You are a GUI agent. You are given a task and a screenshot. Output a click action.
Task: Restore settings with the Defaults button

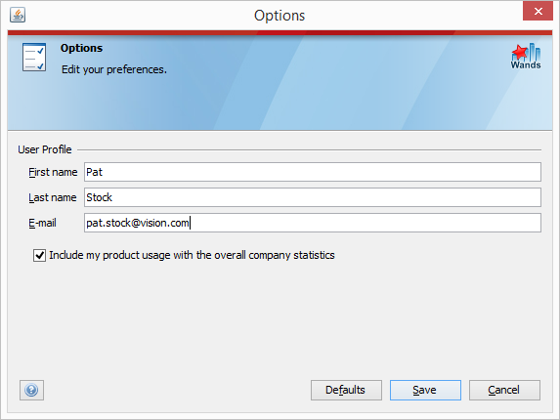pyautogui.click(x=346, y=390)
